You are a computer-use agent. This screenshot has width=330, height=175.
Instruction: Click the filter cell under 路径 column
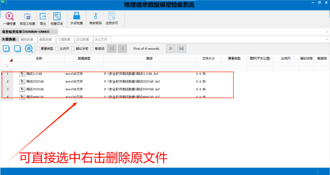pos(149,66)
